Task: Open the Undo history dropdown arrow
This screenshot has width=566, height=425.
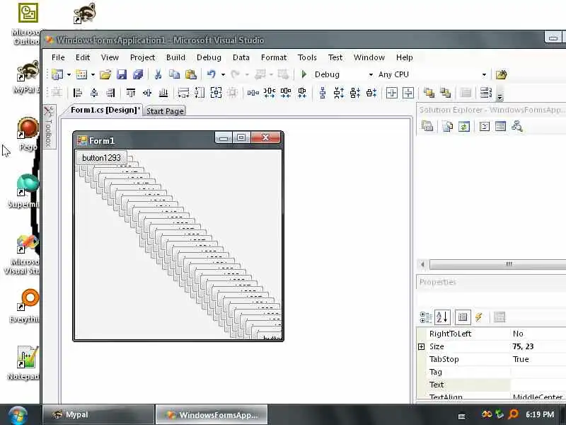Action: pos(223,75)
